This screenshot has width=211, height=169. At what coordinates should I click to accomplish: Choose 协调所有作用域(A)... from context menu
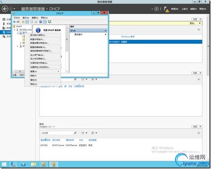[x=43, y=63]
